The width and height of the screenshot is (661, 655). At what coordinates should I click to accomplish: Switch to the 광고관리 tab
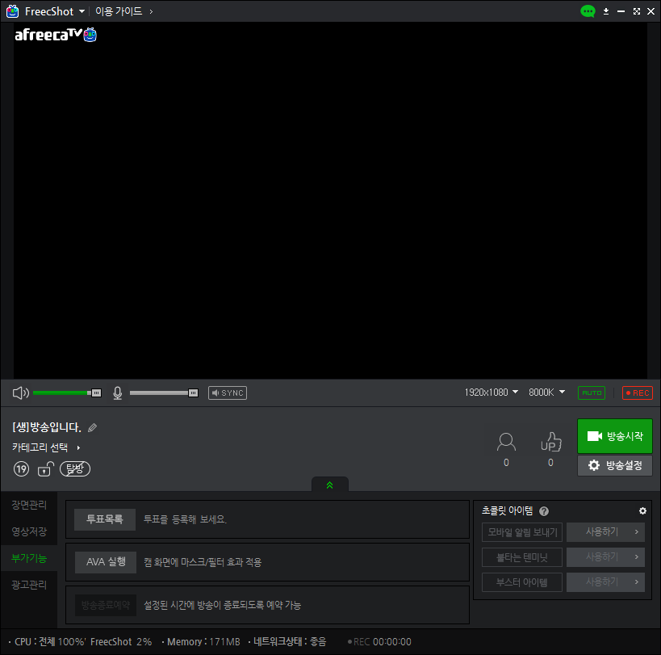coord(29,585)
